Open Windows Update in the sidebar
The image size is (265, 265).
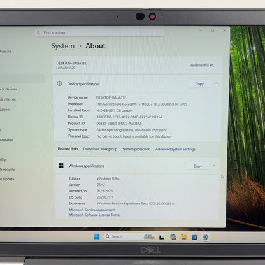[x=7, y=179]
